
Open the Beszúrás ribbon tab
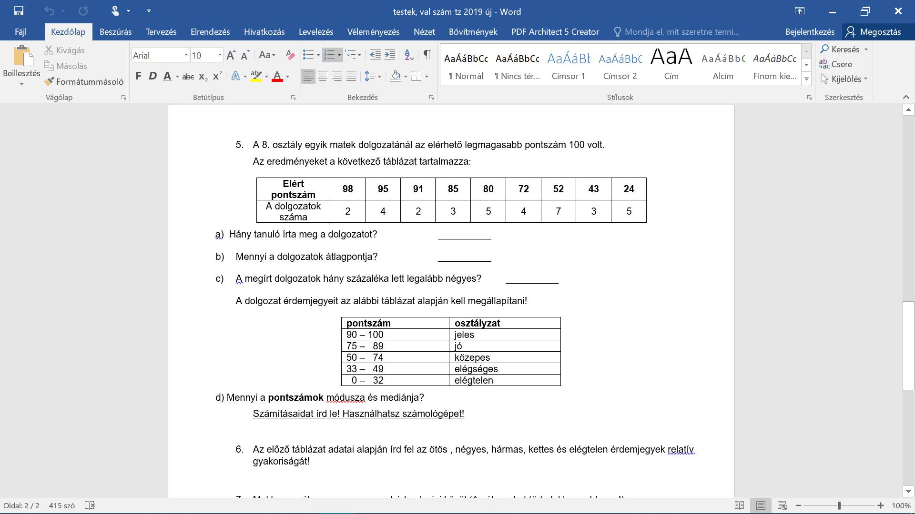(115, 32)
